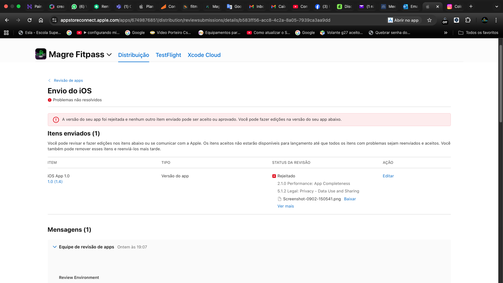
Task: Click the Review Environment heading
Action: point(79,278)
